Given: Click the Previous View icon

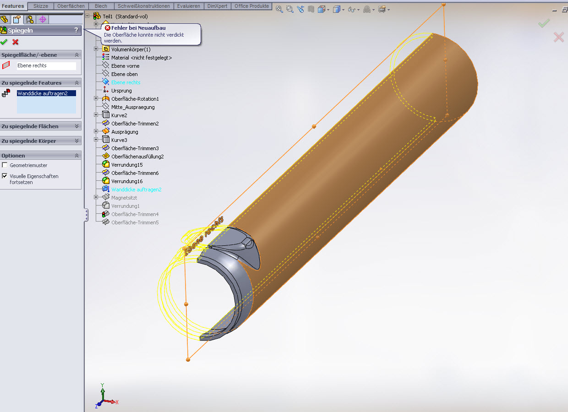Looking at the screenshot, I should click(x=300, y=9).
